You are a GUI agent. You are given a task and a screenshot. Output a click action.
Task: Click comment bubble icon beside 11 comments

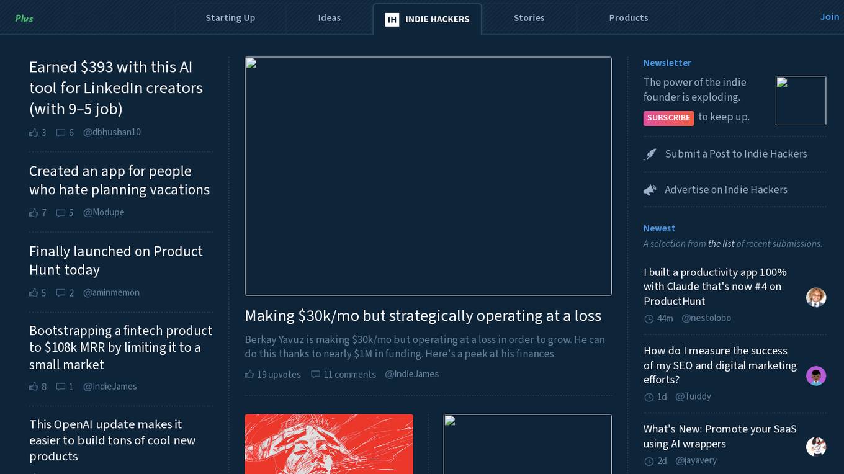click(316, 374)
